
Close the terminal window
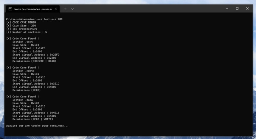click(x=247, y=8)
